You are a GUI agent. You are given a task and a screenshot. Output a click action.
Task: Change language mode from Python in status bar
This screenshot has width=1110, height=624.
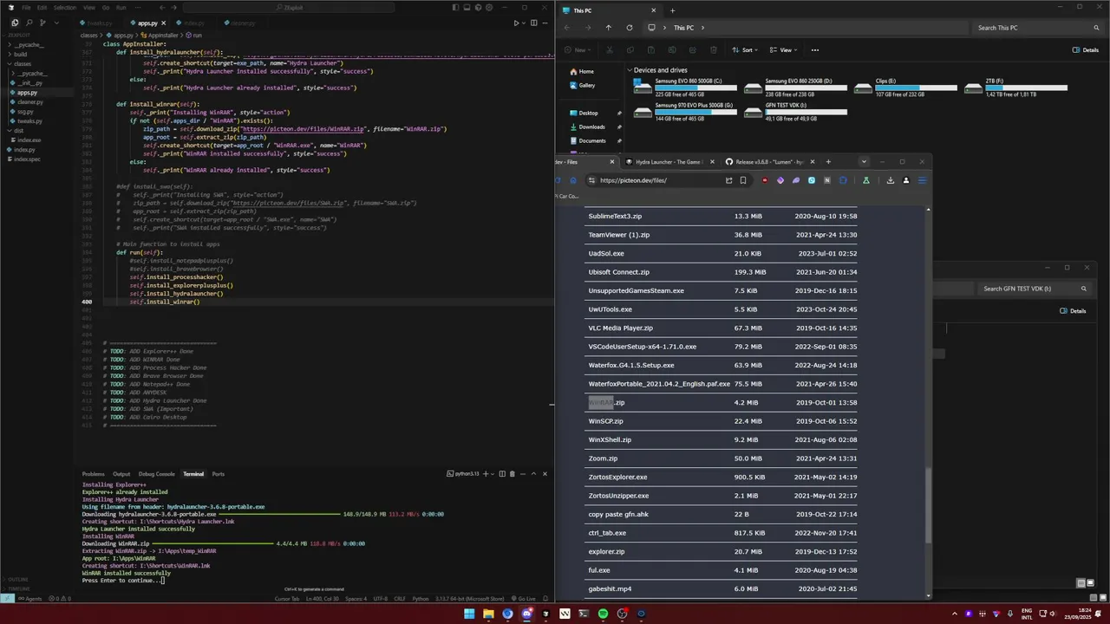pos(421,599)
